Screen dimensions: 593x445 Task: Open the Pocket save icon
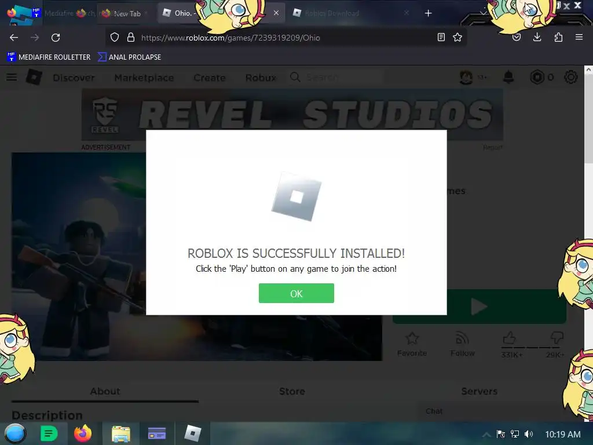click(x=517, y=38)
